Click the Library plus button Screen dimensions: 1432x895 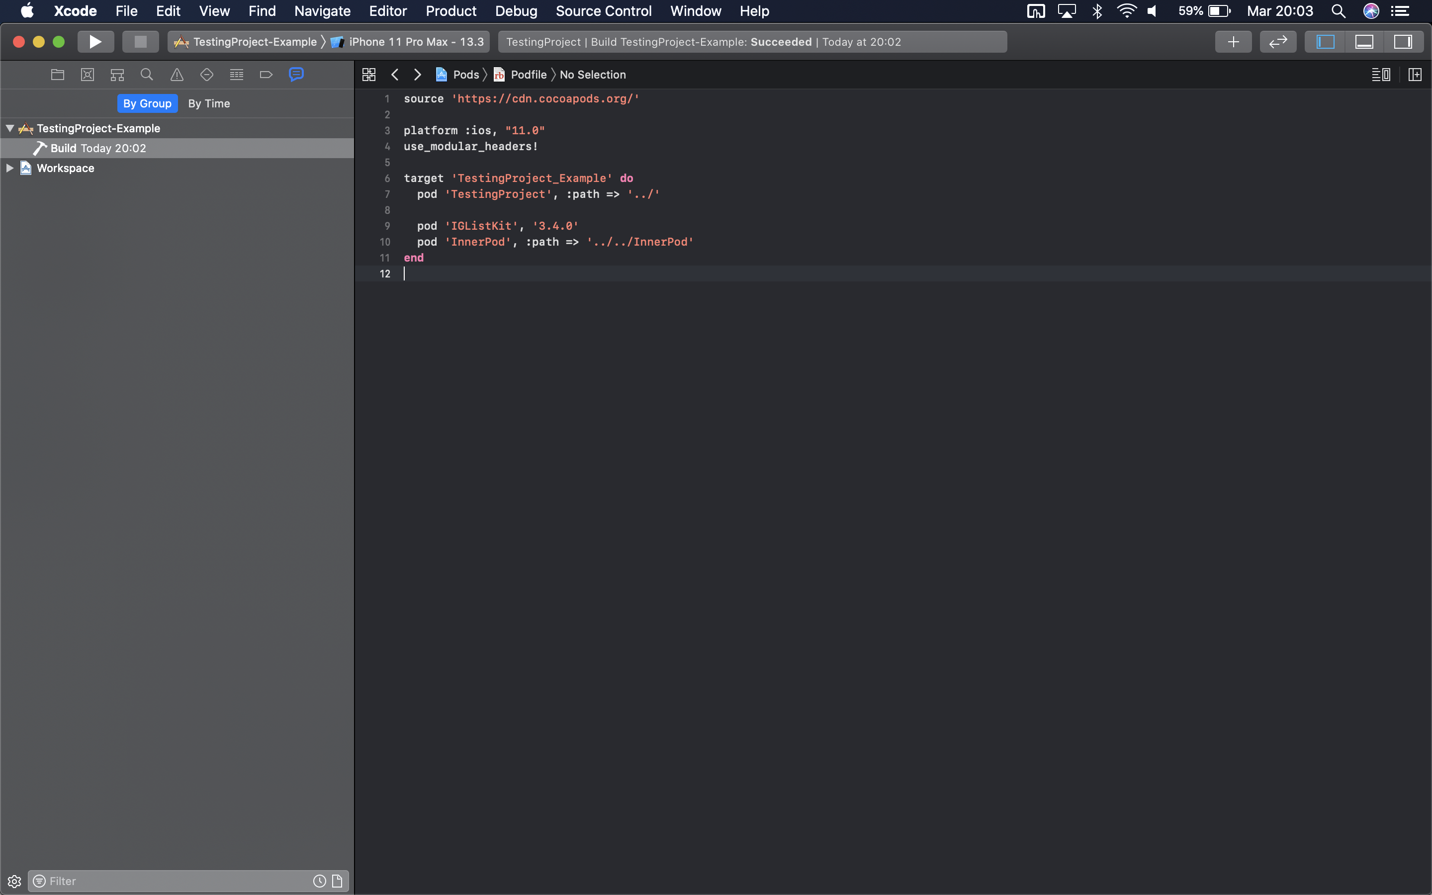pos(1233,42)
